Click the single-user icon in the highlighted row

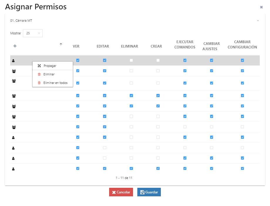pyautogui.click(x=13, y=61)
